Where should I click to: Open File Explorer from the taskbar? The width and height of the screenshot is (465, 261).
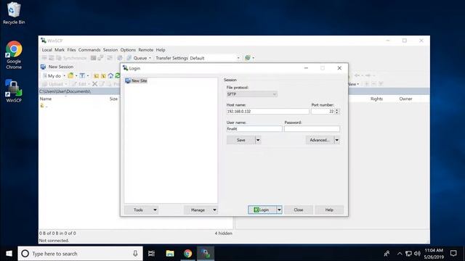(170, 254)
